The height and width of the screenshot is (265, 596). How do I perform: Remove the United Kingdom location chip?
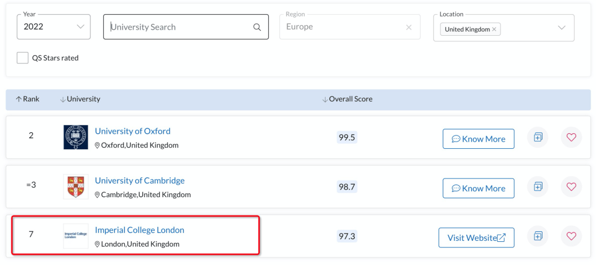pyautogui.click(x=494, y=29)
